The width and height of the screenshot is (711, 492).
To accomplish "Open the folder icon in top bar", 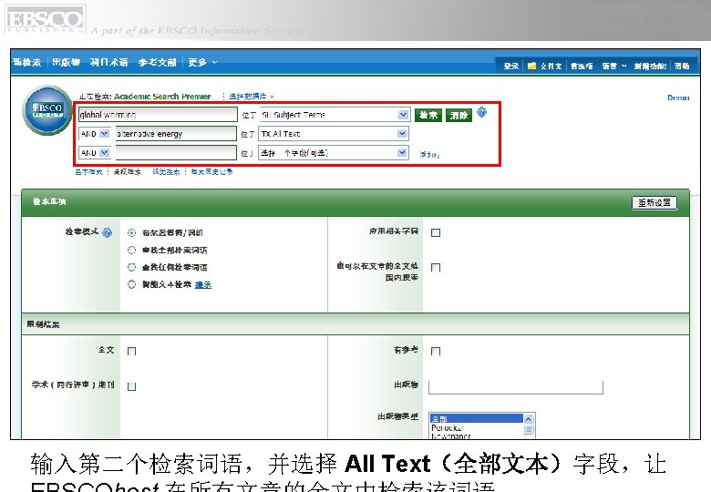I will pyautogui.click(x=532, y=67).
